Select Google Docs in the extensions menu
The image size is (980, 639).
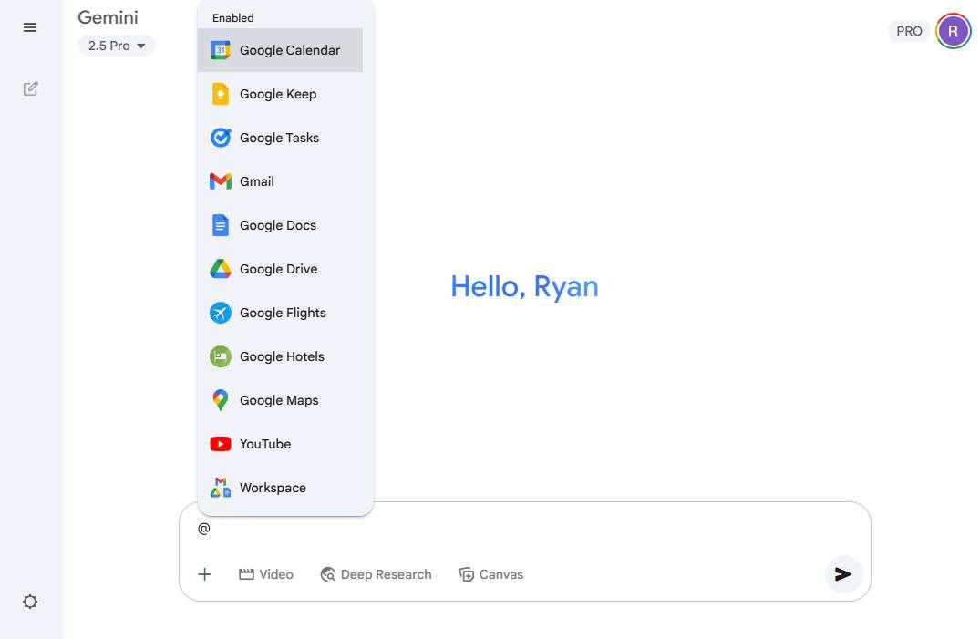pos(278,225)
